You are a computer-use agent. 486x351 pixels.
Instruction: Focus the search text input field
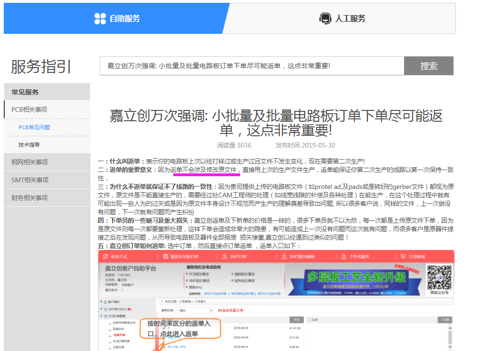coord(252,66)
